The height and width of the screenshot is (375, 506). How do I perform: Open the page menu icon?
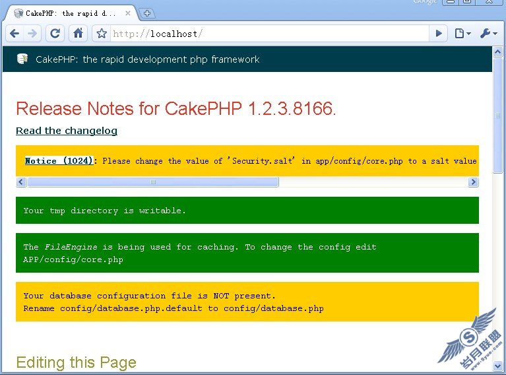pos(462,33)
